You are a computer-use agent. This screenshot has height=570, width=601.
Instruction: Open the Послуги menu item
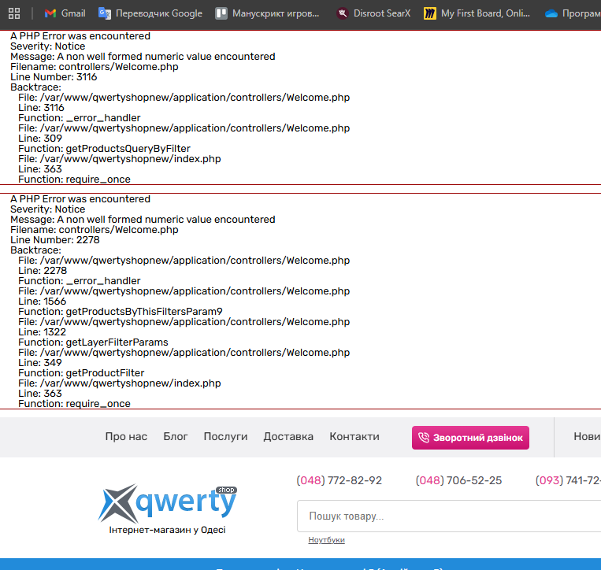pos(225,436)
